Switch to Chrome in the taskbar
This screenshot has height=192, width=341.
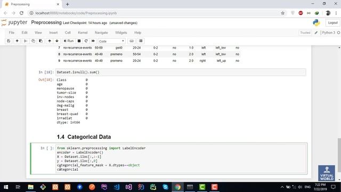[x=177, y=187]
